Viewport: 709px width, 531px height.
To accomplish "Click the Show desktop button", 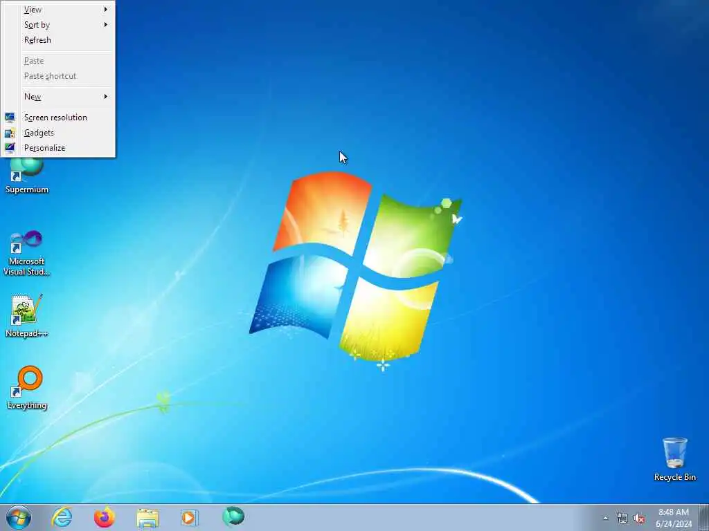I will (704, 517).
